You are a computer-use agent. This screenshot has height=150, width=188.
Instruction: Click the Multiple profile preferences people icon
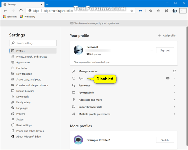(x=74, y=114)
